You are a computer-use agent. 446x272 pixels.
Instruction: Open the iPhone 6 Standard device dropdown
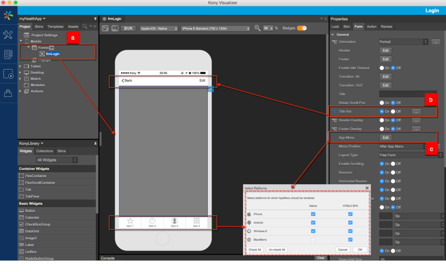tap(215, 28)
